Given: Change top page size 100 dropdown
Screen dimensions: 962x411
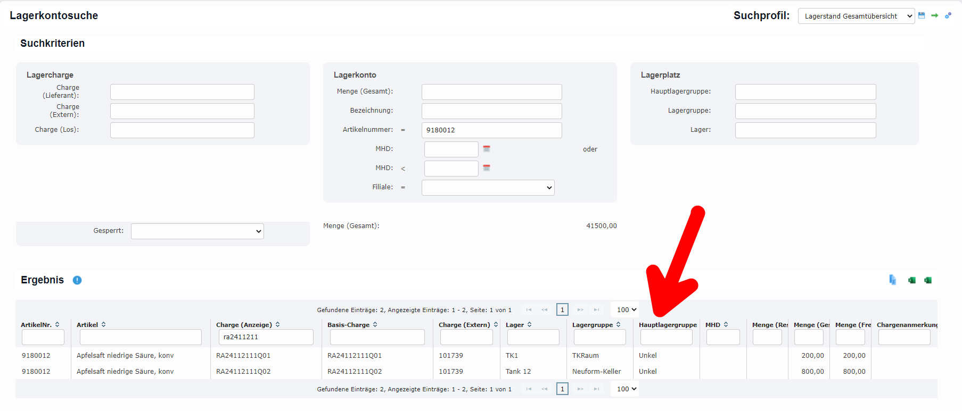Looking at the screenshot, I should click(626, 309).
